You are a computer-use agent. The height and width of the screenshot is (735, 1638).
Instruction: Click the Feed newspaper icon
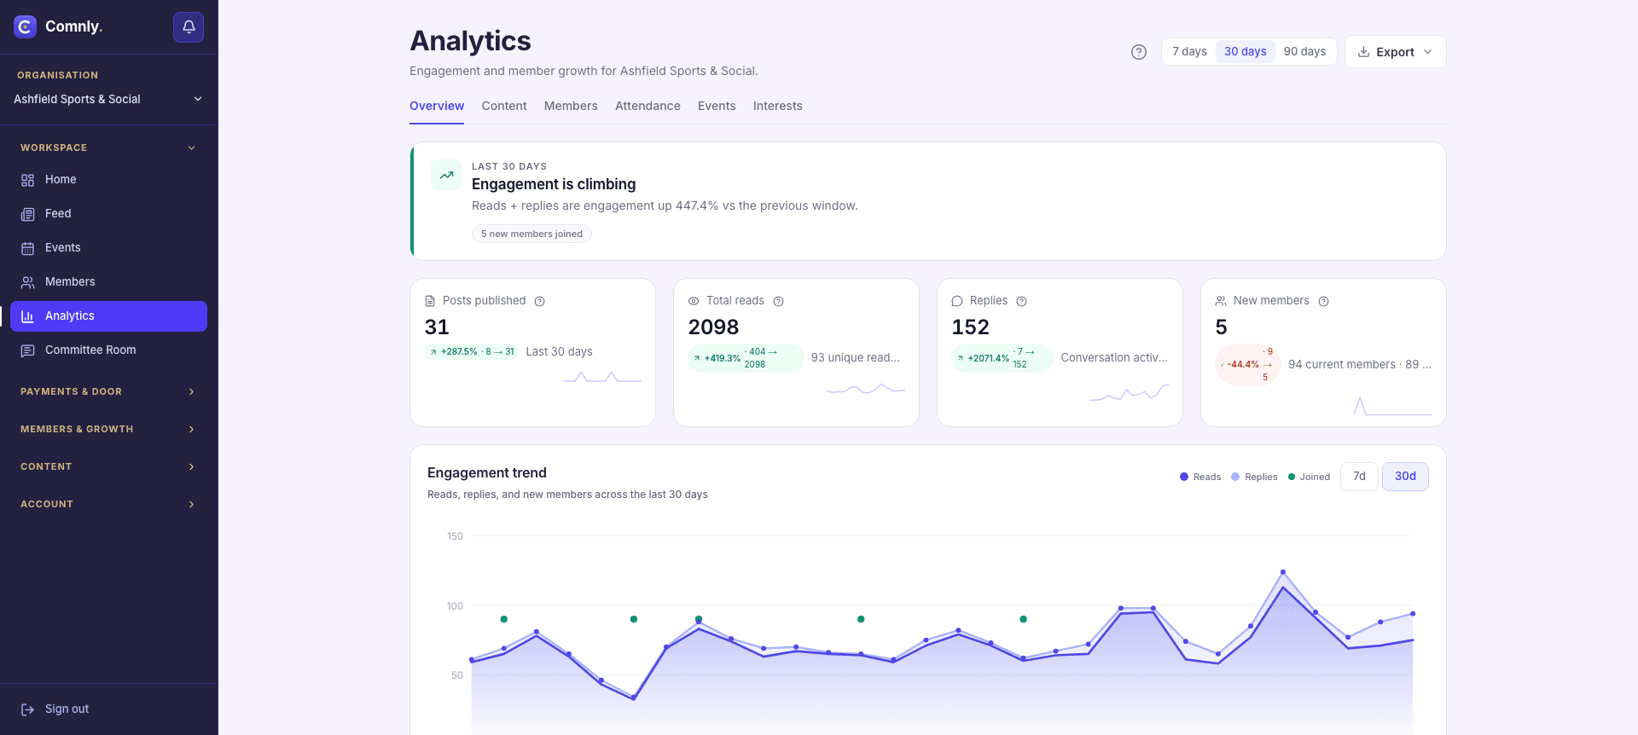click(28, 214)
